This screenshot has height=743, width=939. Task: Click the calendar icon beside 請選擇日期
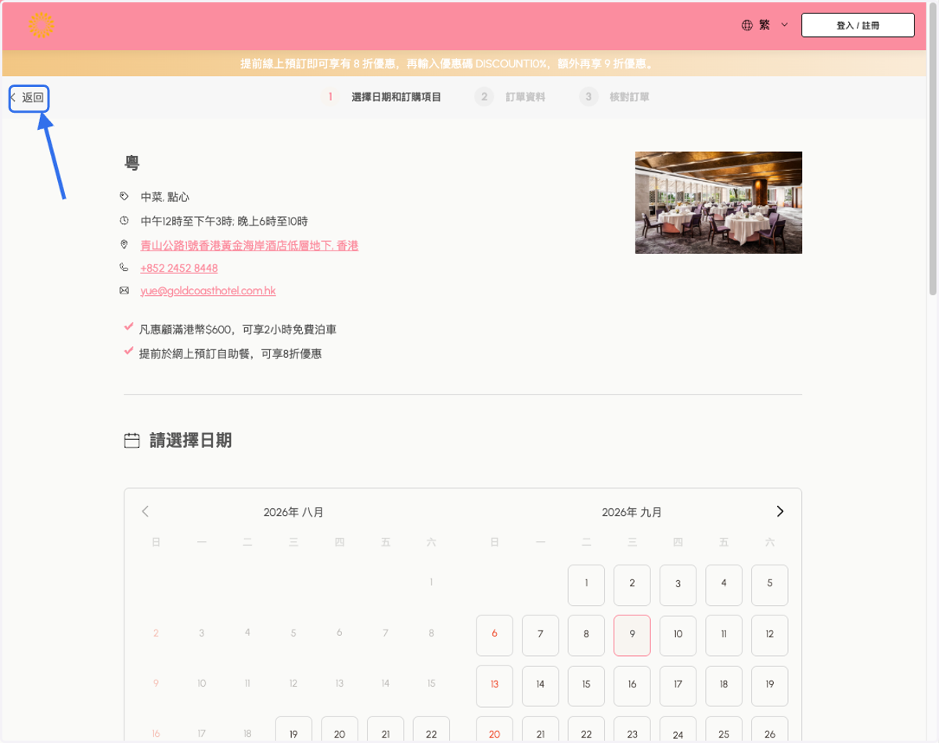click(132, 441)
